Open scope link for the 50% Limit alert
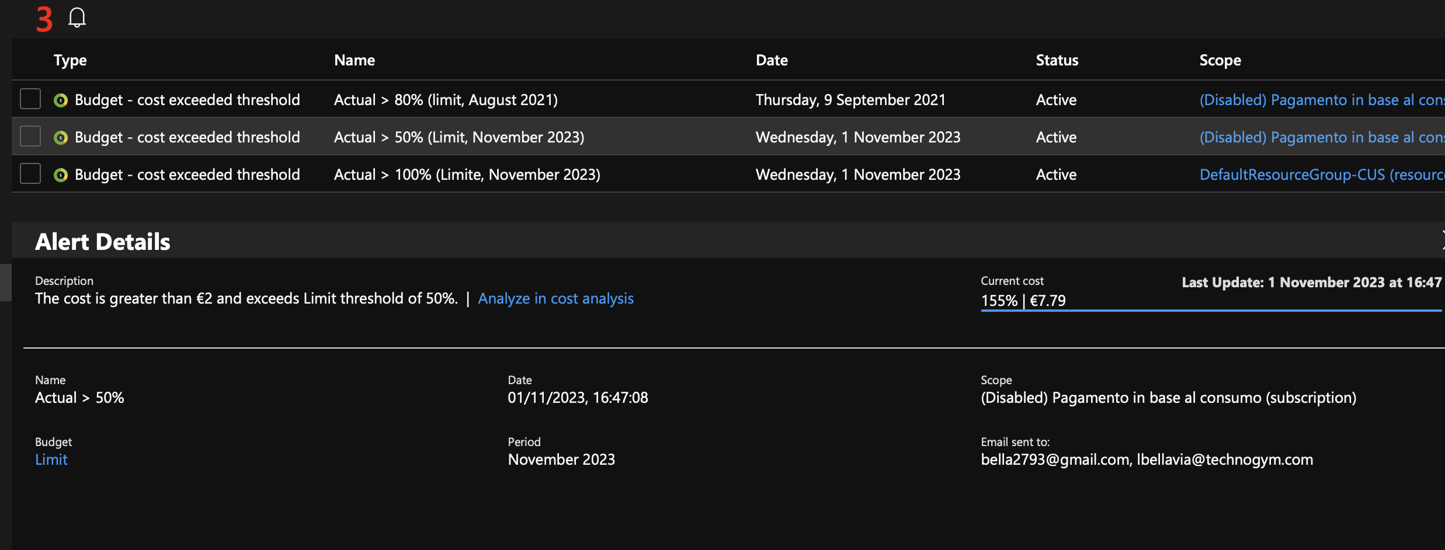This screenshot has width=1445, height=550. pos(1320,137)
